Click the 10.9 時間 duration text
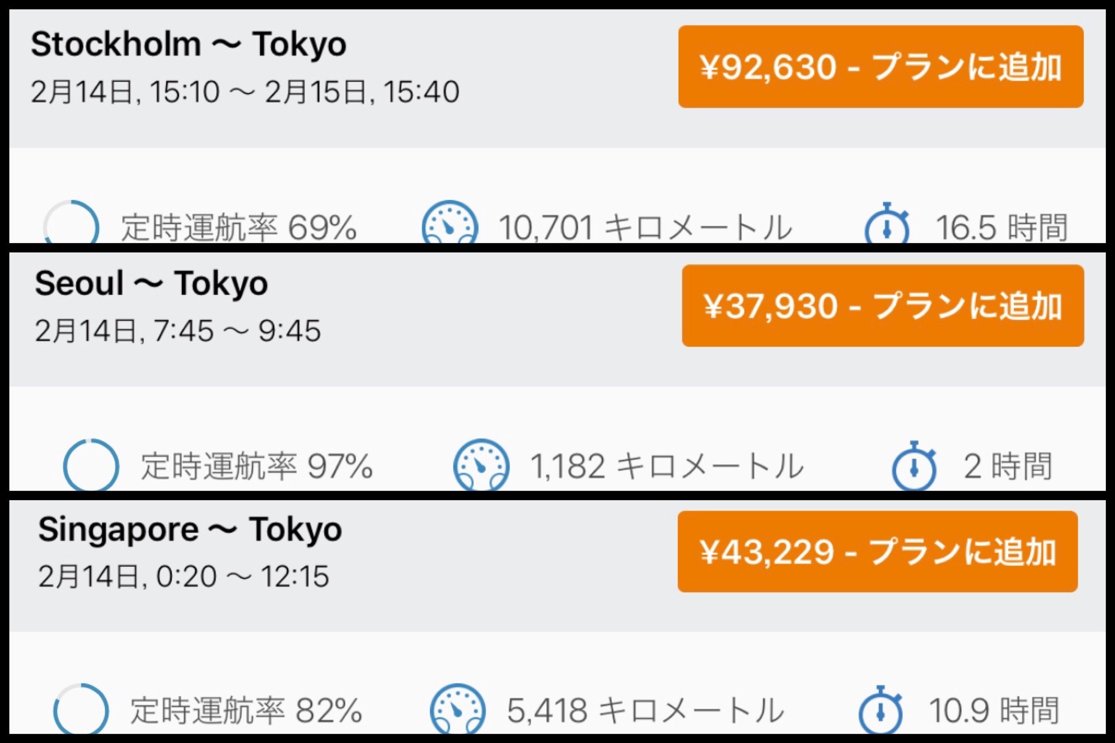 [993, 711]
